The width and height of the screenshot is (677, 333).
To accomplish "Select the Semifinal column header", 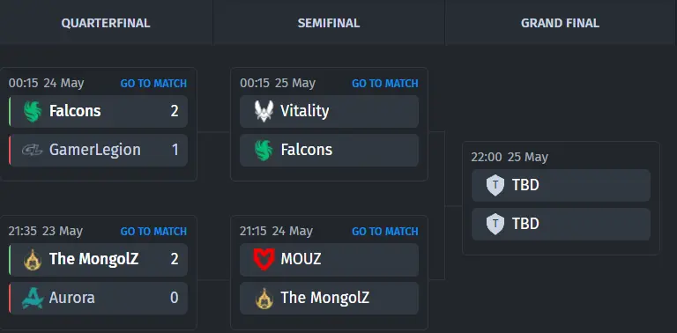I will click(329, 23).
